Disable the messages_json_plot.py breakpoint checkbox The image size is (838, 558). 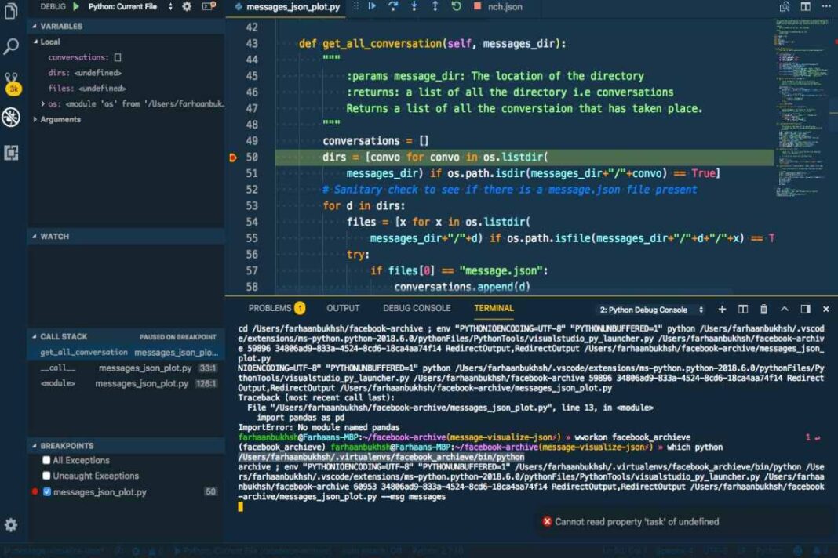click(47, 492)
